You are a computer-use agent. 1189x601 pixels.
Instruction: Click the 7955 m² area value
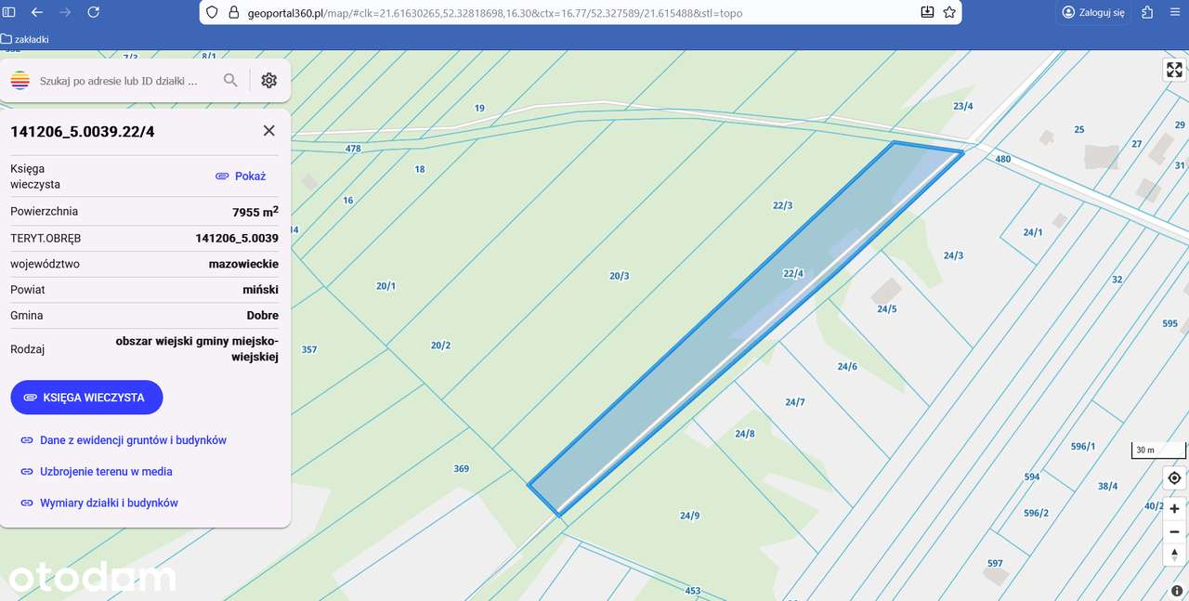255,212
